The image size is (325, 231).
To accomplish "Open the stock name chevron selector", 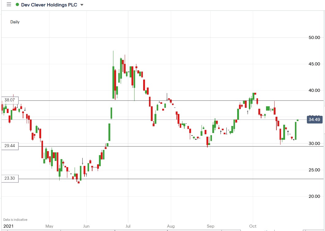I will [81, 5].
